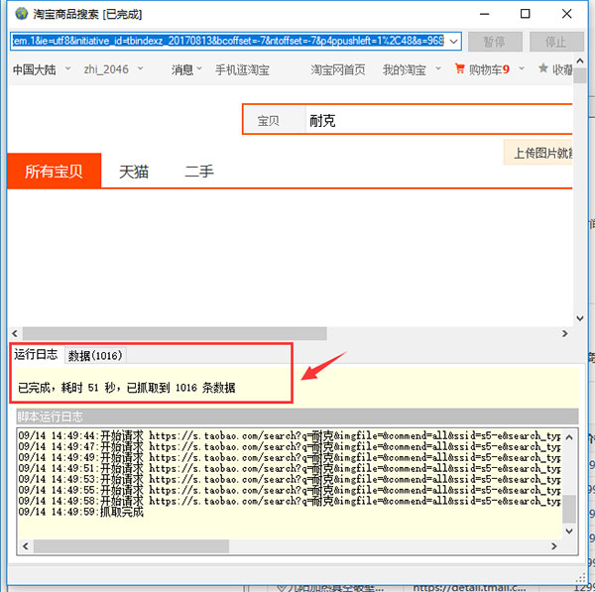Select the 运行日志 run log tab
The image size is (595, 592).
pyautogui.click(x=36, y=354)
